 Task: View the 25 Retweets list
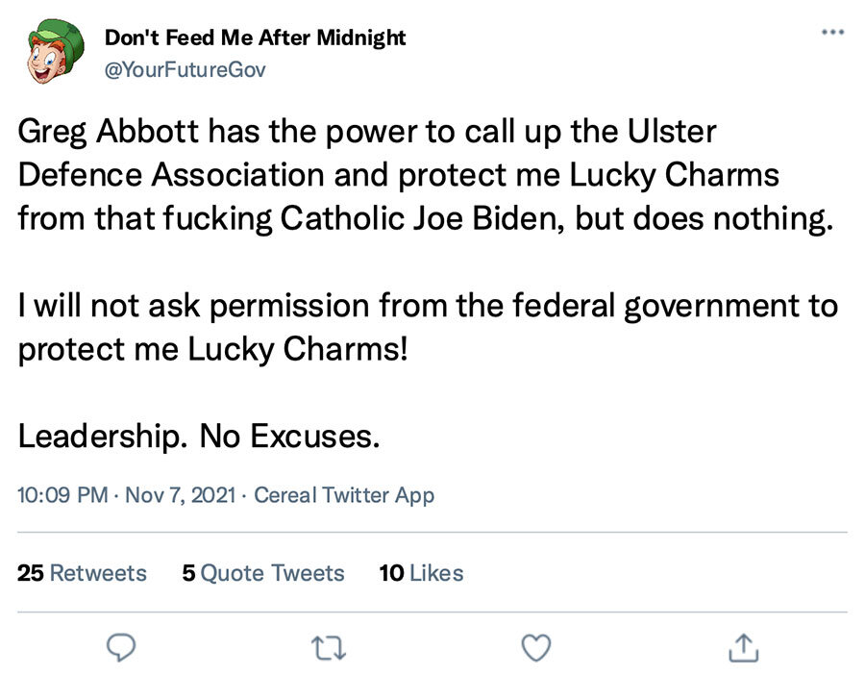pyautogui.click(x=82, y=573)
